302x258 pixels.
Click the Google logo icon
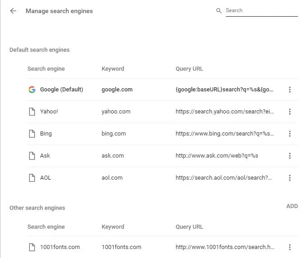click(x=32, y=90)
